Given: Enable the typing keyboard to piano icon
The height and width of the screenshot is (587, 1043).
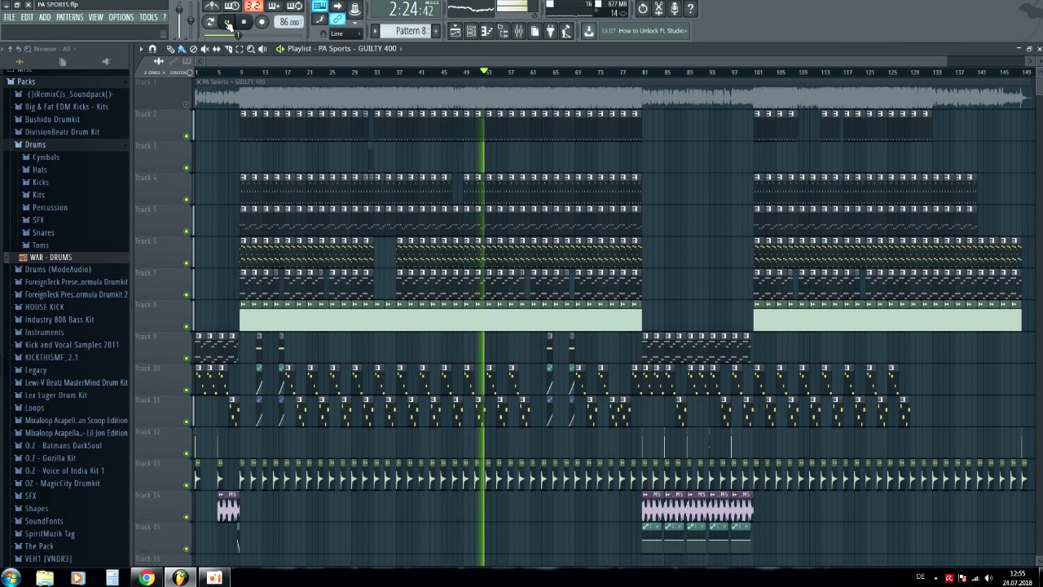Looking at the screenshot, I should tap(319, 6).
